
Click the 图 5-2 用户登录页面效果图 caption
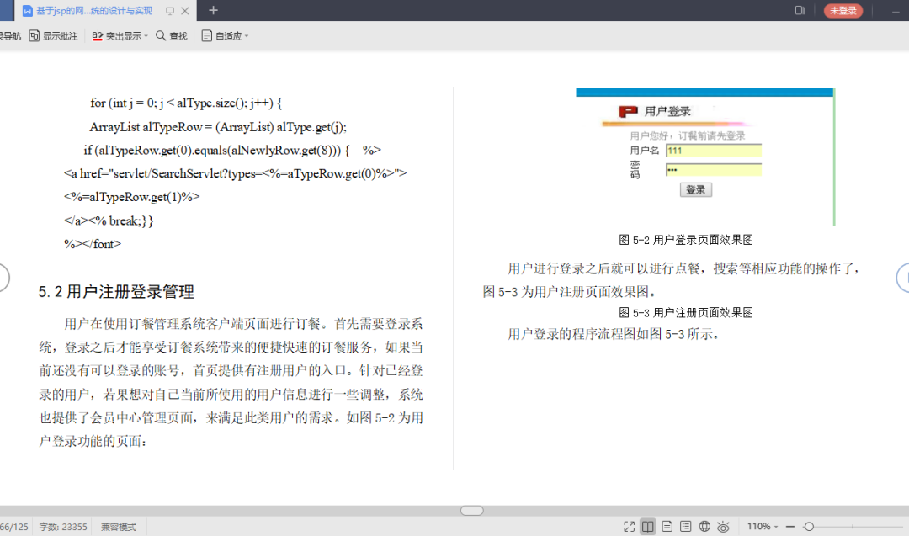click(686, 239)
